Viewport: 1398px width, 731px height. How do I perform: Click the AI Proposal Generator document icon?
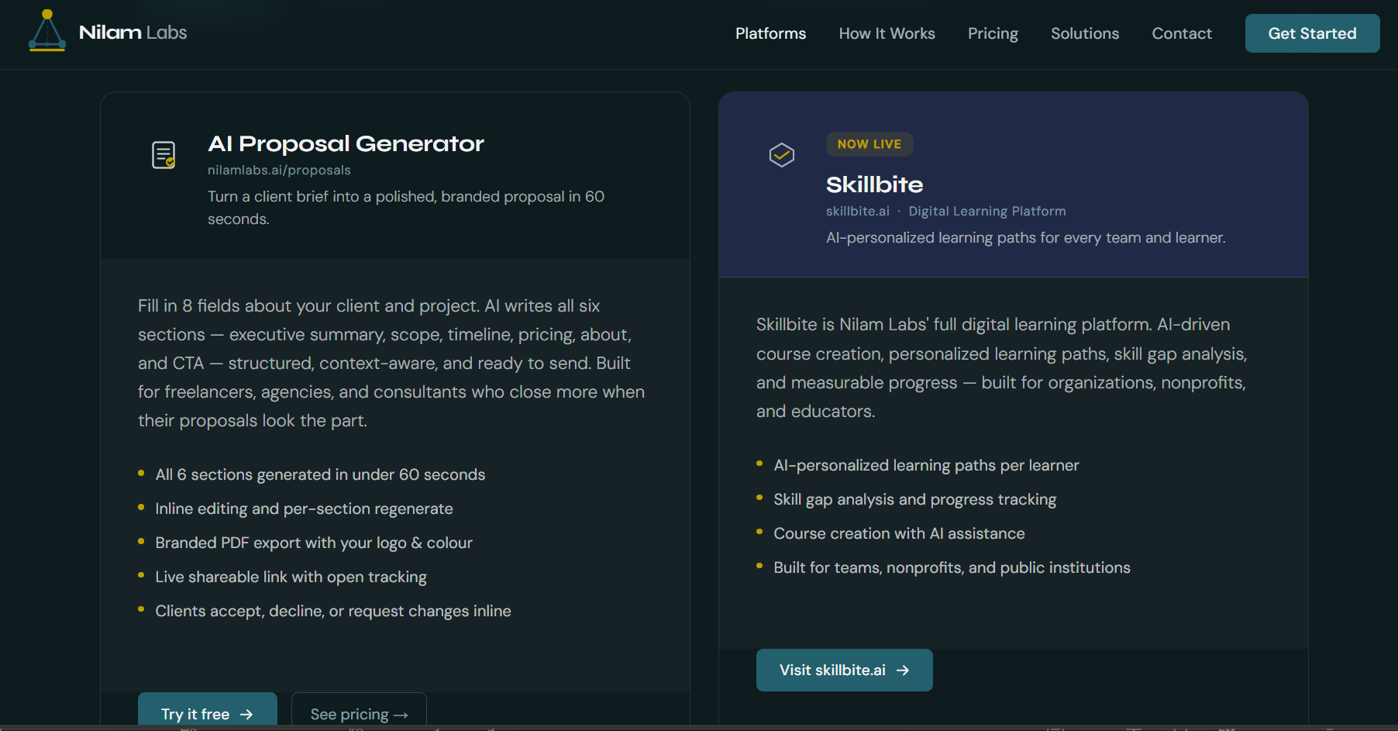coord(164,155)
